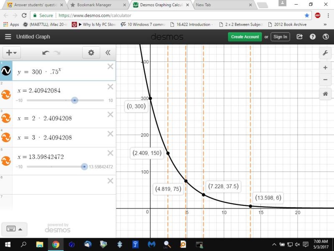The width and height of the screenshot is (334, 251).
Task: Click the Sign In button
Action: click(280, 37)
